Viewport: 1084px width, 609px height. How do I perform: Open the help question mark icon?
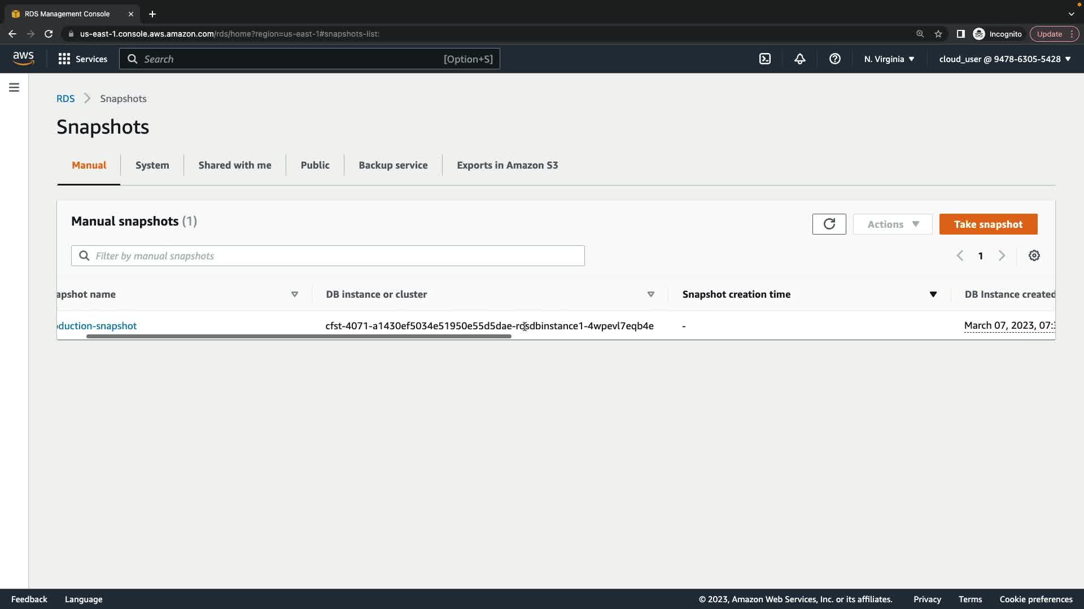pos(834,59)
